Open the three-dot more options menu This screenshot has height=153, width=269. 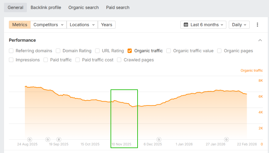click(x=257, y=25)
